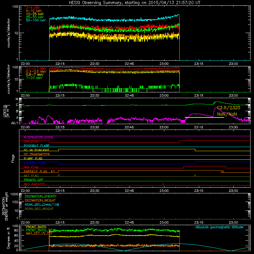This screenshot has width=254, height=254.
Task: Click the 23:15 tick label under GOES panel
Action: [199, 127]
